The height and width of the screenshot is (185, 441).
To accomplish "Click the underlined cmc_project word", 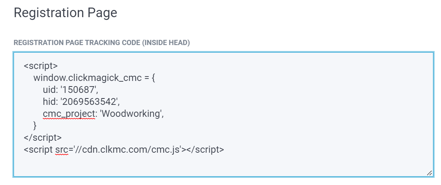I will [x=68, y=114].
